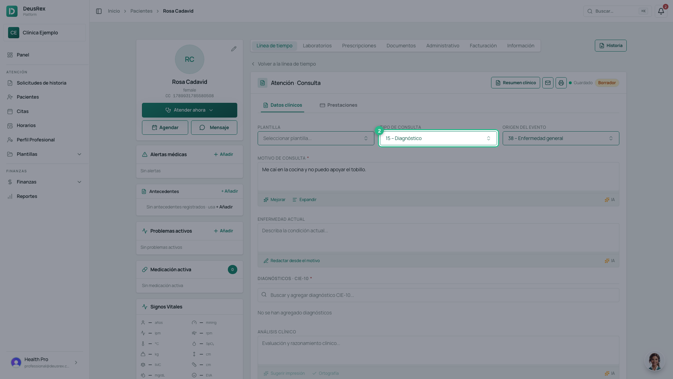Click the Resumen clínico button
673x379 pixels.
(516, 83)
